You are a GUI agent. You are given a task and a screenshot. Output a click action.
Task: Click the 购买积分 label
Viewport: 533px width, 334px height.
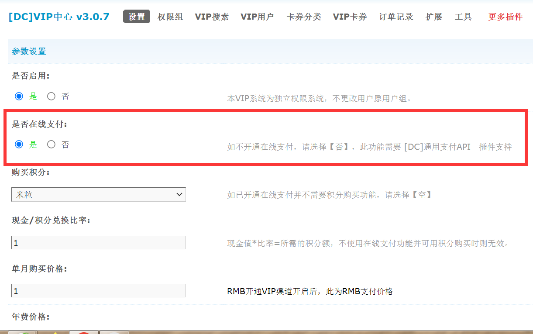[31, 172]
